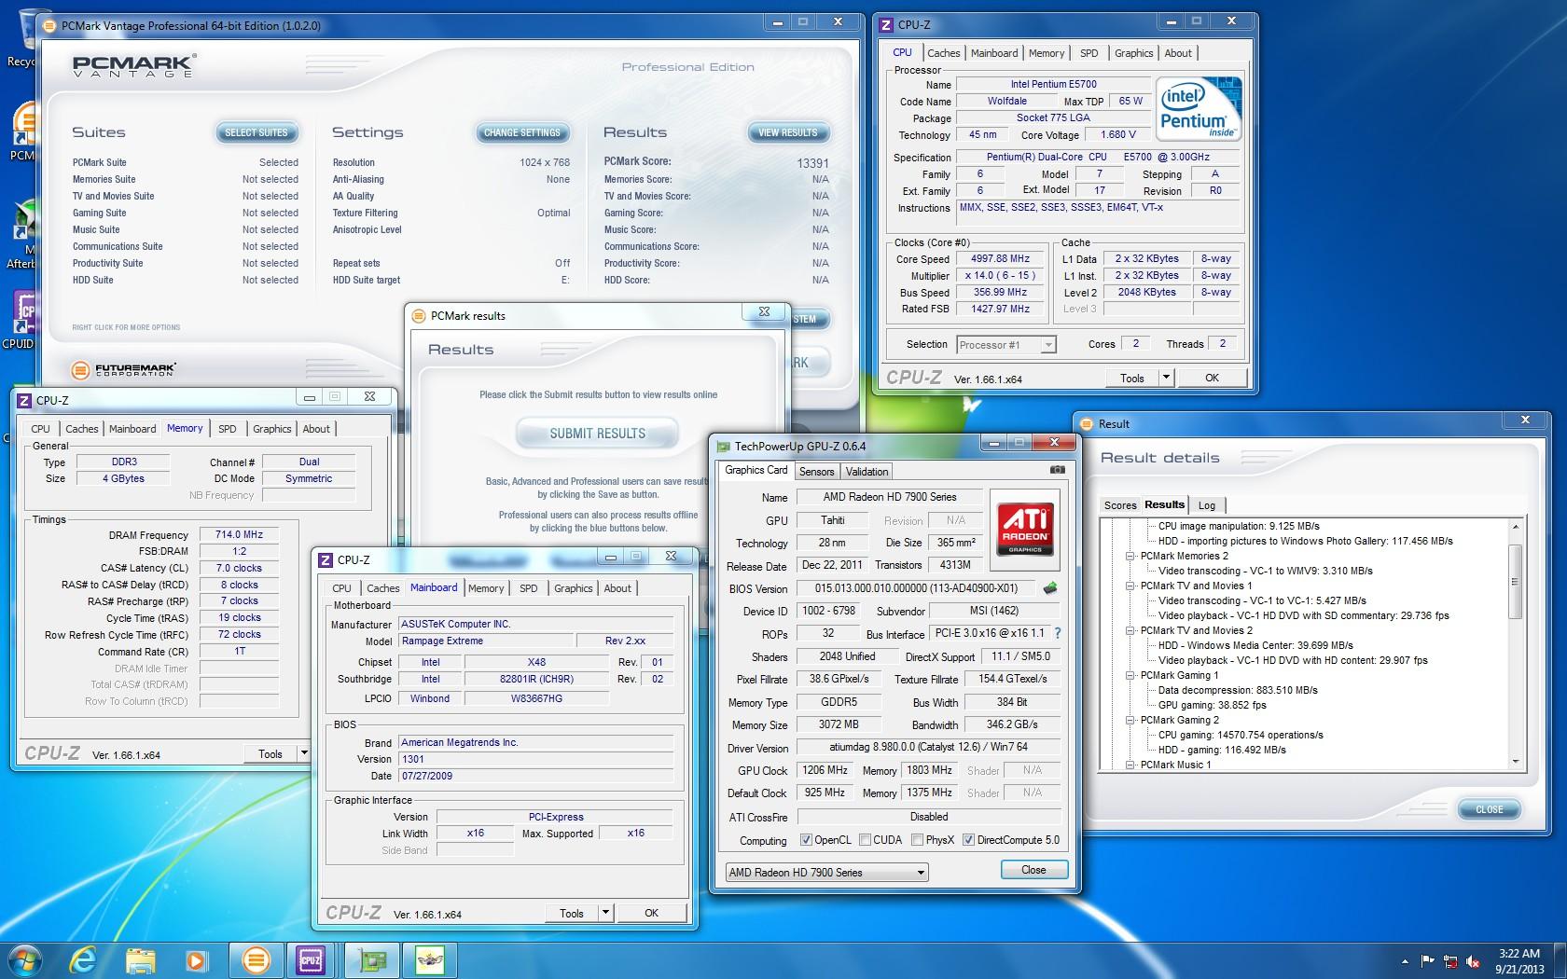
Task: Collapse the PCMark Gaming 2 tree node
Action: click(1130, 720)
